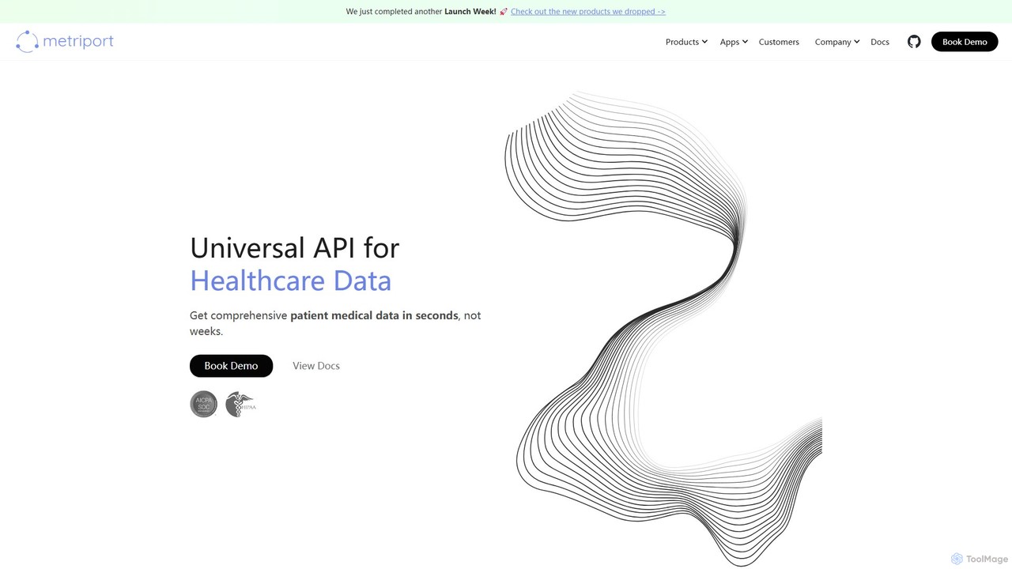Click the "Launch Week!" banner text
This screenshot has width=1012, height=569.
pos(470,12)
